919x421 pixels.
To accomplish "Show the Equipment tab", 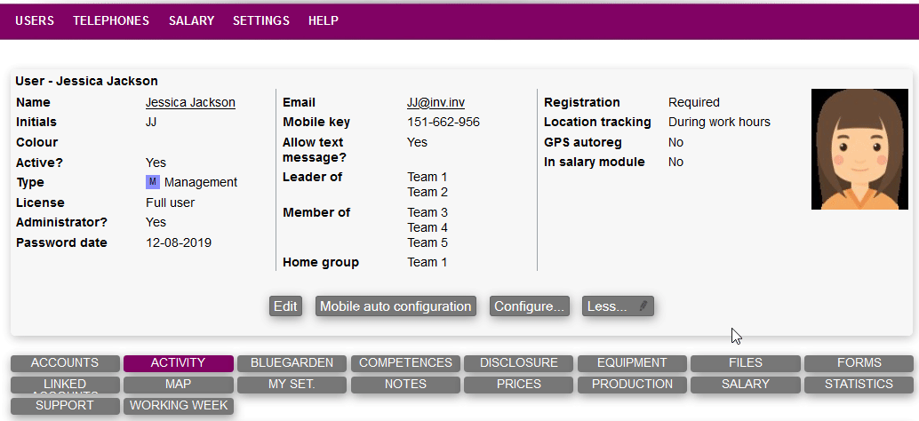I will pos(632,363).
